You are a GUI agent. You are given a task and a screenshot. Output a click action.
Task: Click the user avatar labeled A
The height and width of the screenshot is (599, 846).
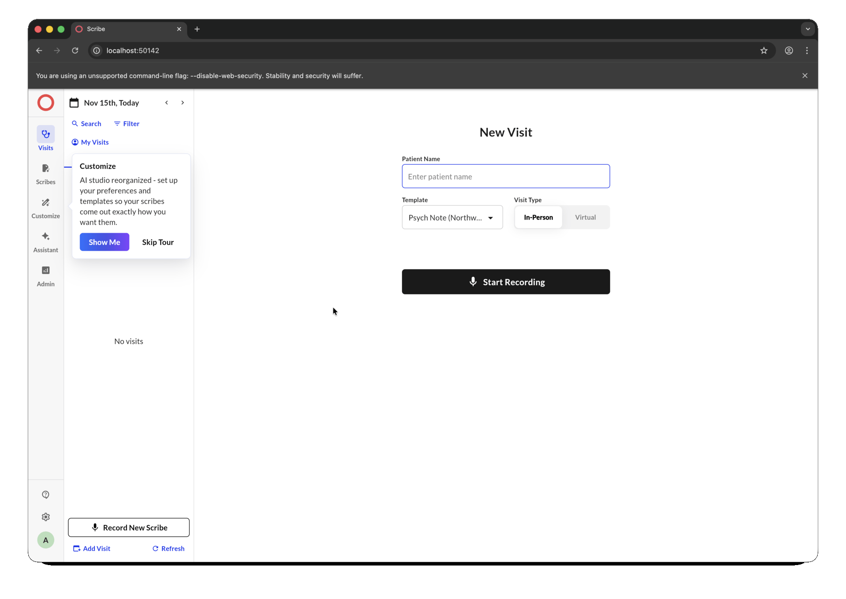click(x=45, y=540)
